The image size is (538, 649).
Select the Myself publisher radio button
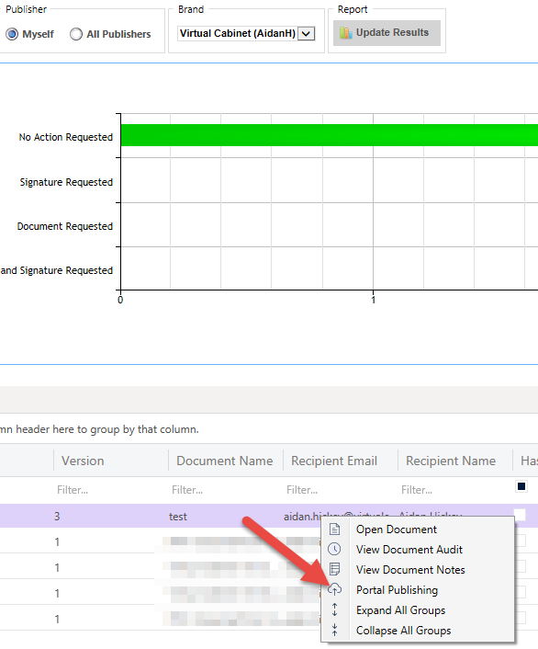tap(13, 34)
